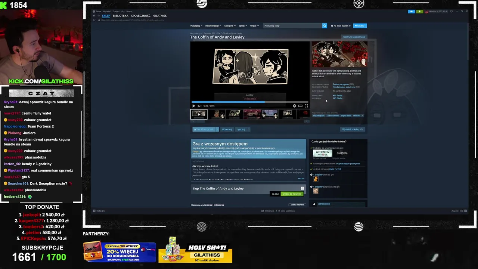This screenshot has width=478, height=269.
Task: Switch to the SKLEP tab
Action: (106, 16)
